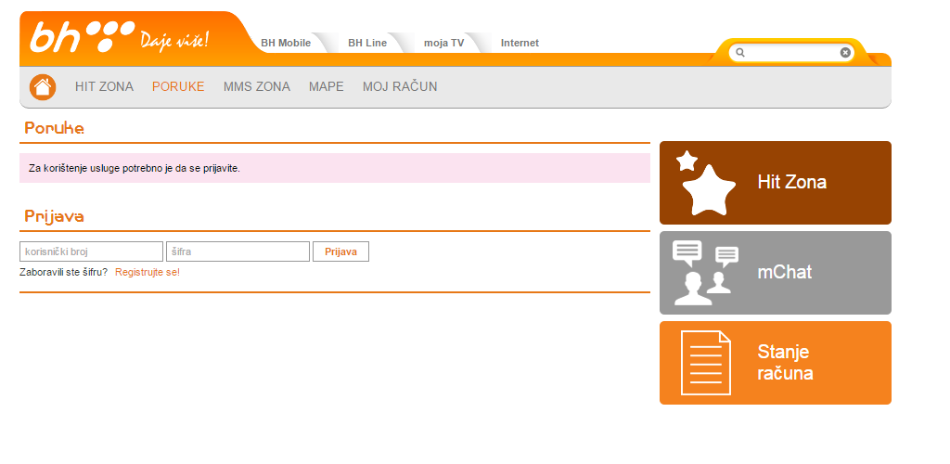Focus the top search input field
Screen dimensions: 950x464
pos(791,53)
